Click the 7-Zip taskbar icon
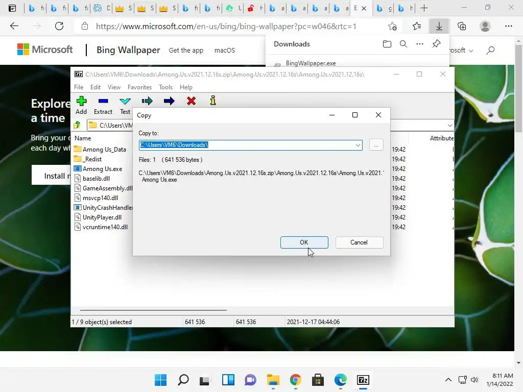The width and height of the screenshot is (523, 392). click(x=363, y=380)
